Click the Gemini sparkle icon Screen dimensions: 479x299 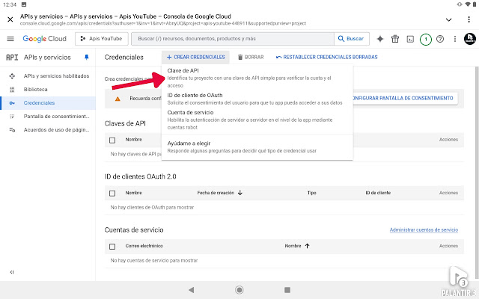tap(380, 39)
